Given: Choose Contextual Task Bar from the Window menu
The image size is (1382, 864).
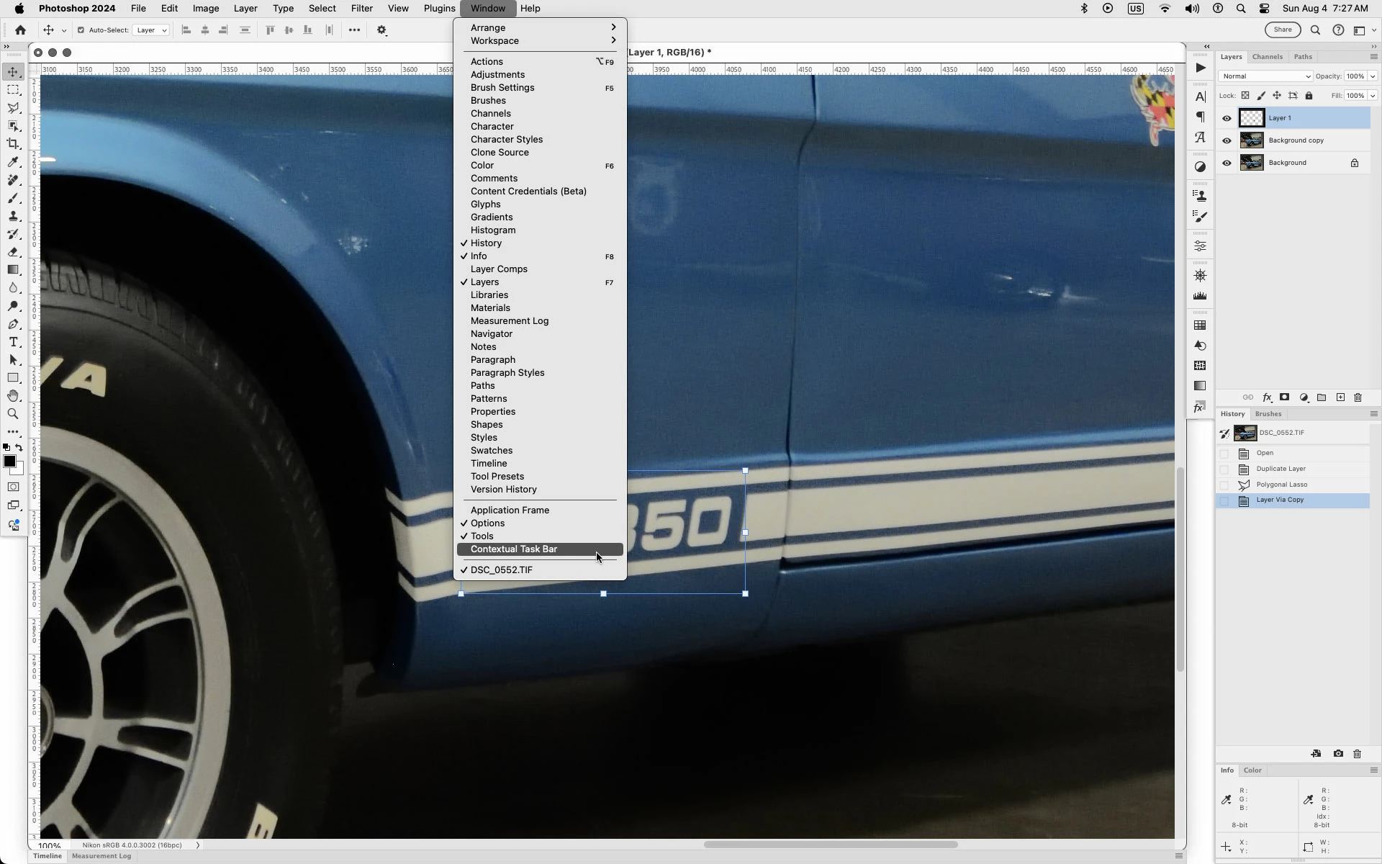Looking at the screenshot, I should point(514,549).
